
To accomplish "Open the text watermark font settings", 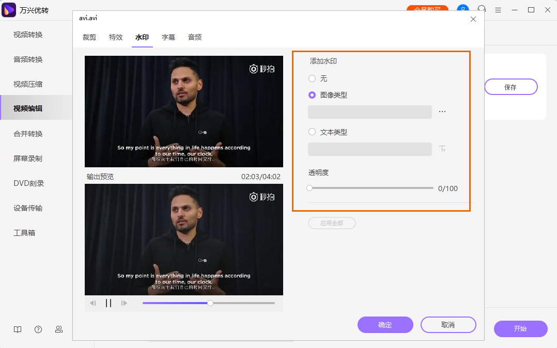I will coord(442,149).
